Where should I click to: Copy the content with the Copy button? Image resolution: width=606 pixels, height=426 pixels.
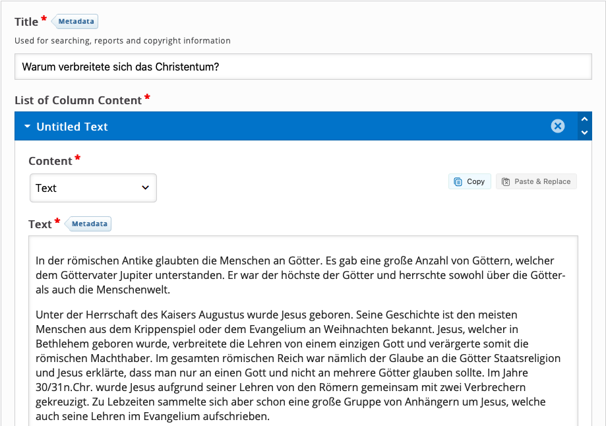click(470, 181)
